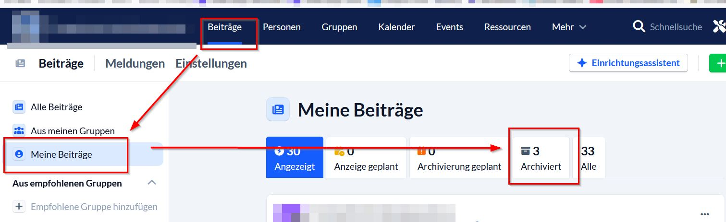Focus the Schnellsuche search field
The width and height of the screenshot is (726, 222).
point(676,27)
